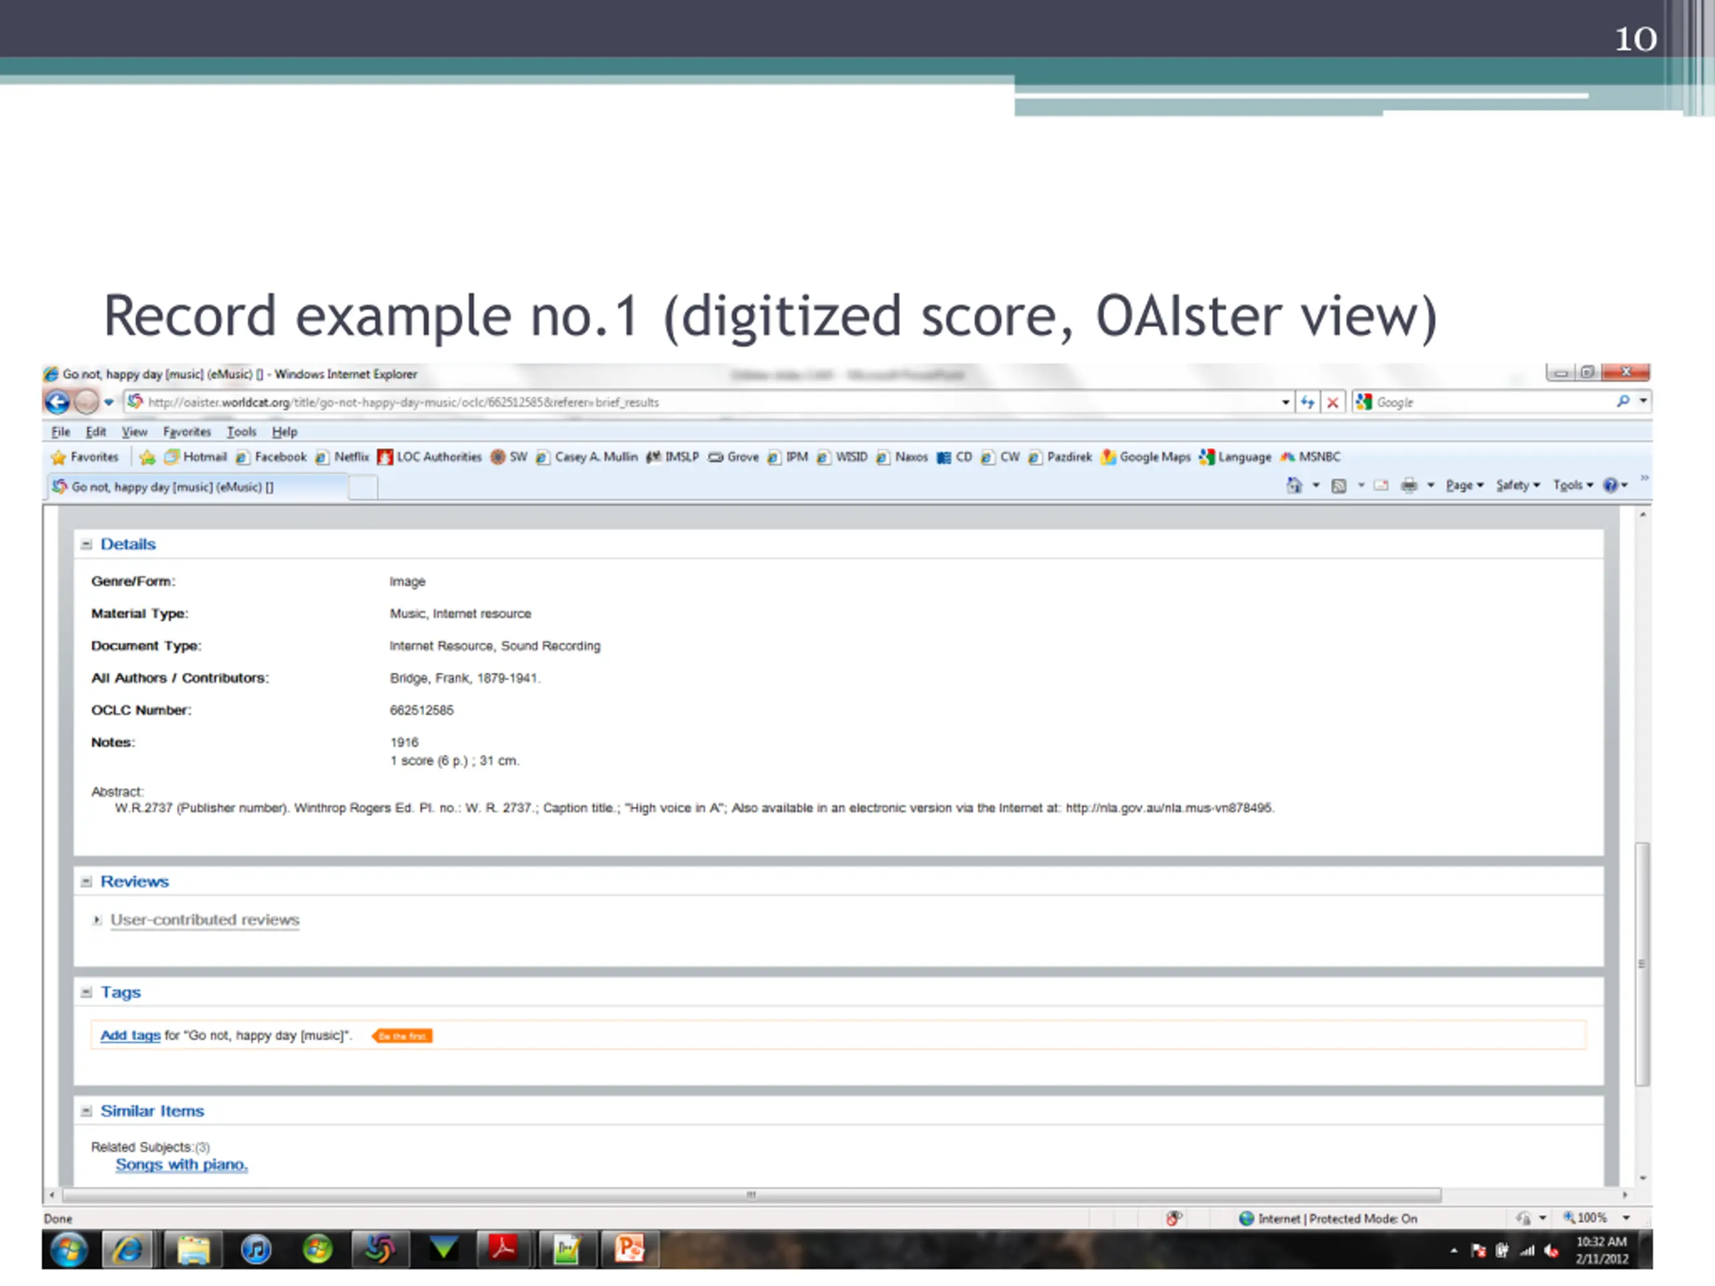Screen dimensions: 1715x1286
Task: Open the Favorites menu in menu bar
Action: [x=187, y=432]
